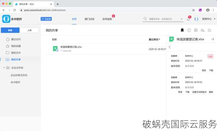Click the share icon for 我的共享
The image size is (217, 131).
tap(8, 59)
